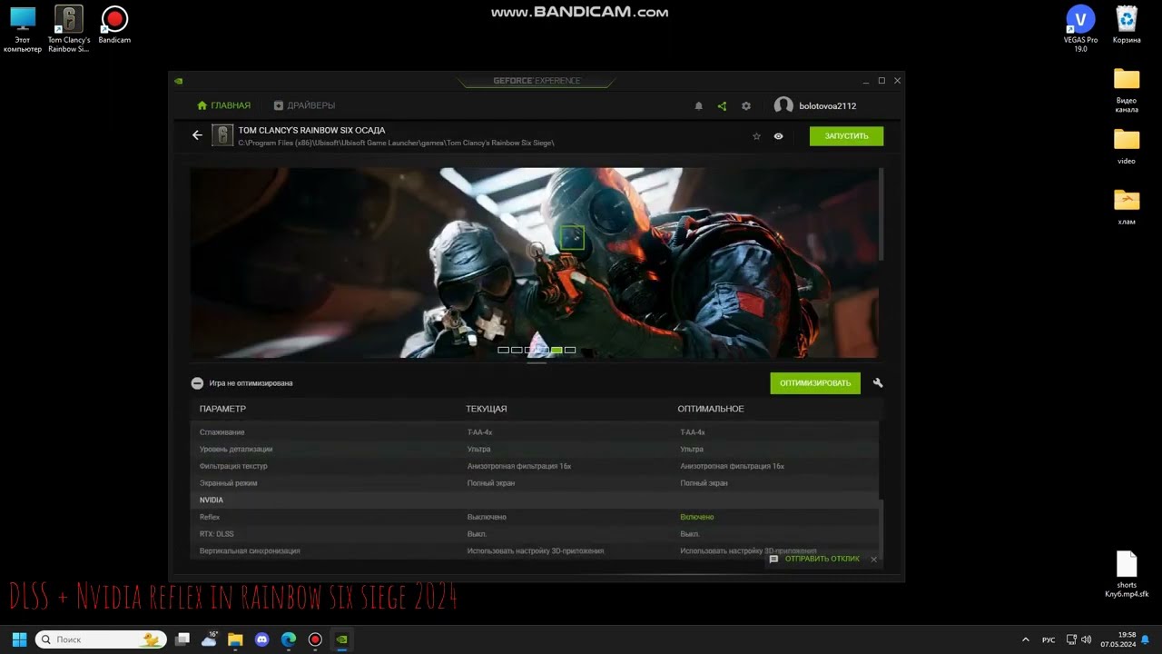Launch the game with ЗАПУСТИТЬ
The image size is (1162, 654).
pos(846,136)
